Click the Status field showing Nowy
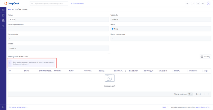This screenshot has height=110, width=213. (161, 29)
